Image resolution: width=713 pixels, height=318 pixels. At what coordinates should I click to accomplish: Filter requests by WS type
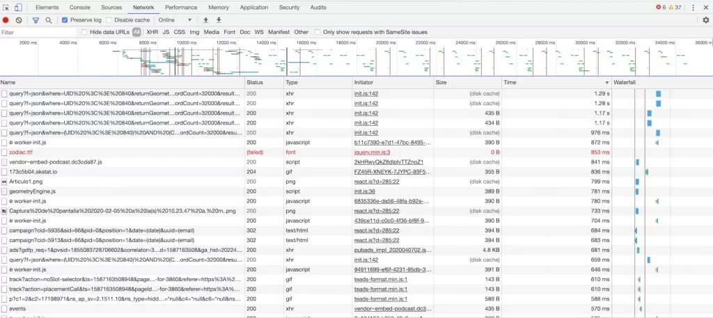tap(259, 32)
